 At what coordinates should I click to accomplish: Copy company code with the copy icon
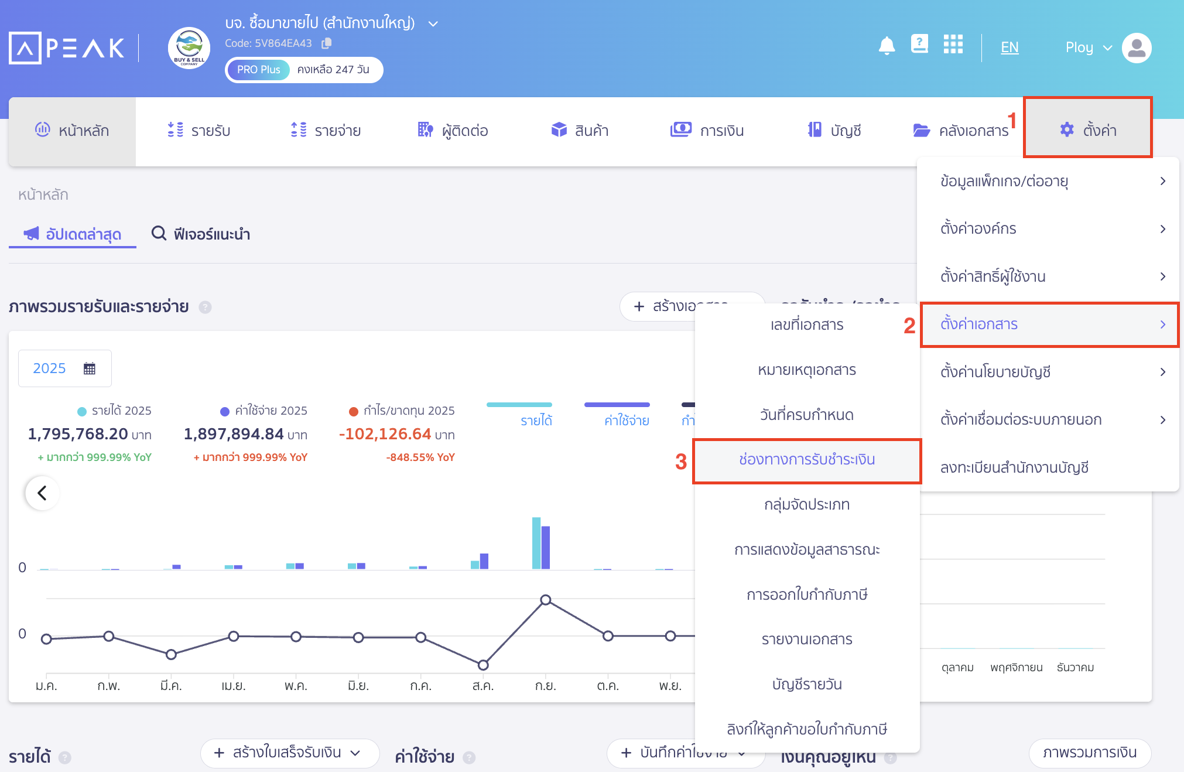click(326, 43)
